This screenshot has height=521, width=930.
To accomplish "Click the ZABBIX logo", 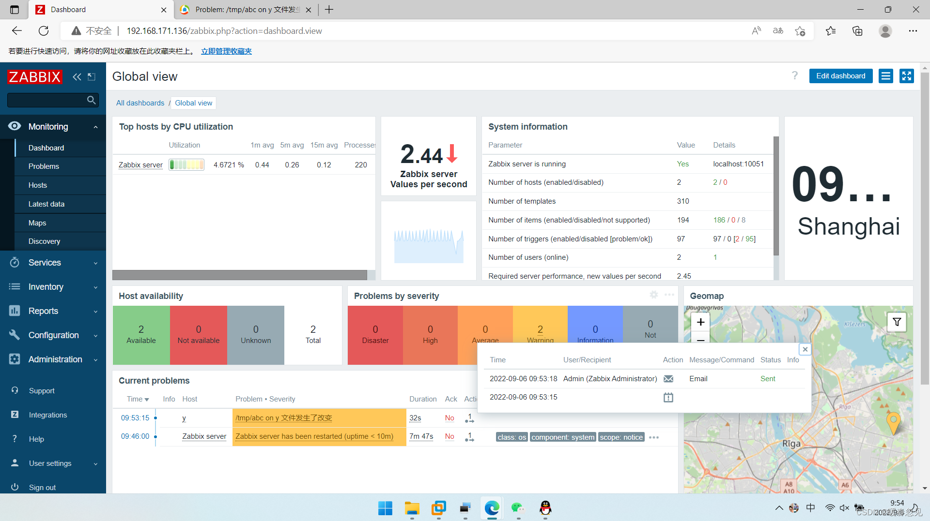I will click(x=35, y=76).
